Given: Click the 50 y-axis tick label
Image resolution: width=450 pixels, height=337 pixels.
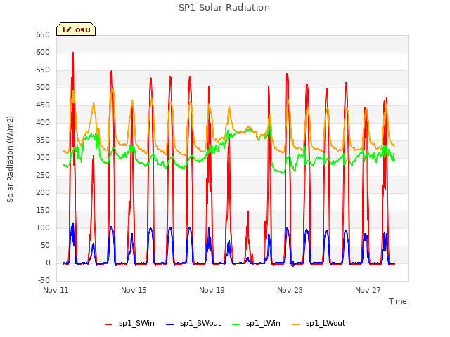Looking at the screenshot, I should pyautogui.click(x=45, y=245).
